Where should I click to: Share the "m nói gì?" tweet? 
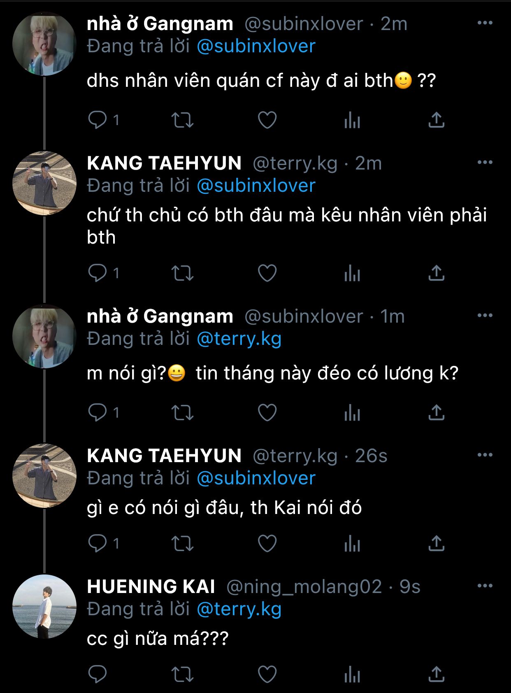click(437, 413)
